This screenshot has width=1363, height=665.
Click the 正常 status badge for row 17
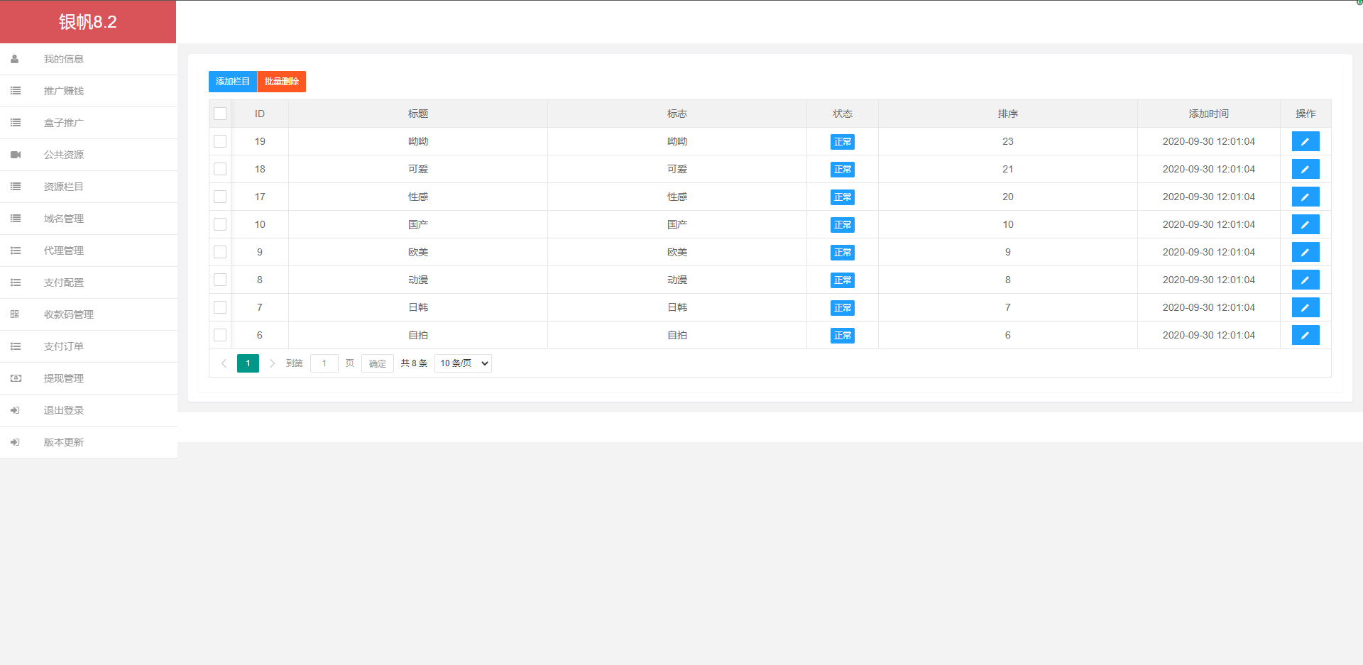pyautogui.click(x=842, y=197)
